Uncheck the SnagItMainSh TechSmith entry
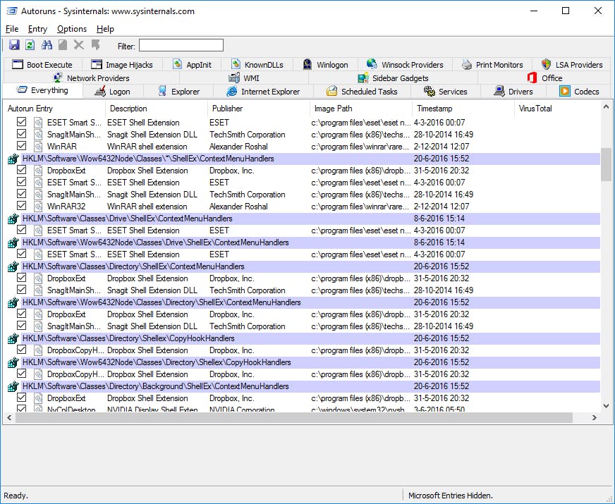 coord(22,135)
